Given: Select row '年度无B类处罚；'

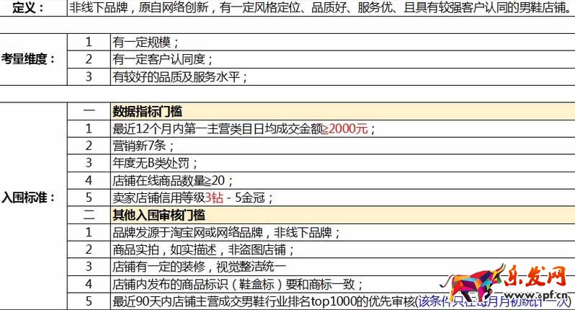Looking at the screenshot, I should (x=342, y=163).
